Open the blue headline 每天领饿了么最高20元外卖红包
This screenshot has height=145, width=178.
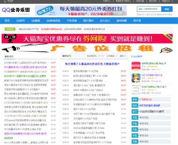pyautogui.click(x=92, y=64)
